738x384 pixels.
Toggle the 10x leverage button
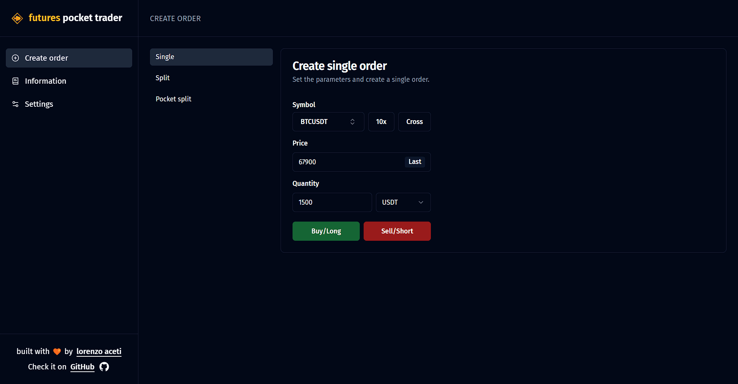[381, 121]
